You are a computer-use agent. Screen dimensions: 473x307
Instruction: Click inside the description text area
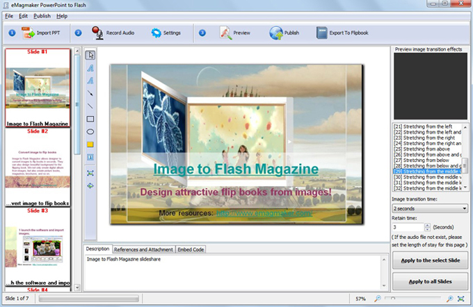232,273
